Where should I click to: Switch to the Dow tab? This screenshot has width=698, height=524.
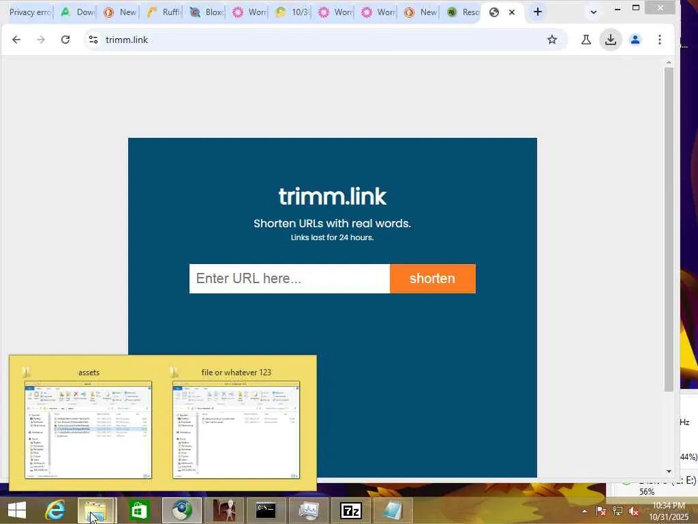point(77,12)
